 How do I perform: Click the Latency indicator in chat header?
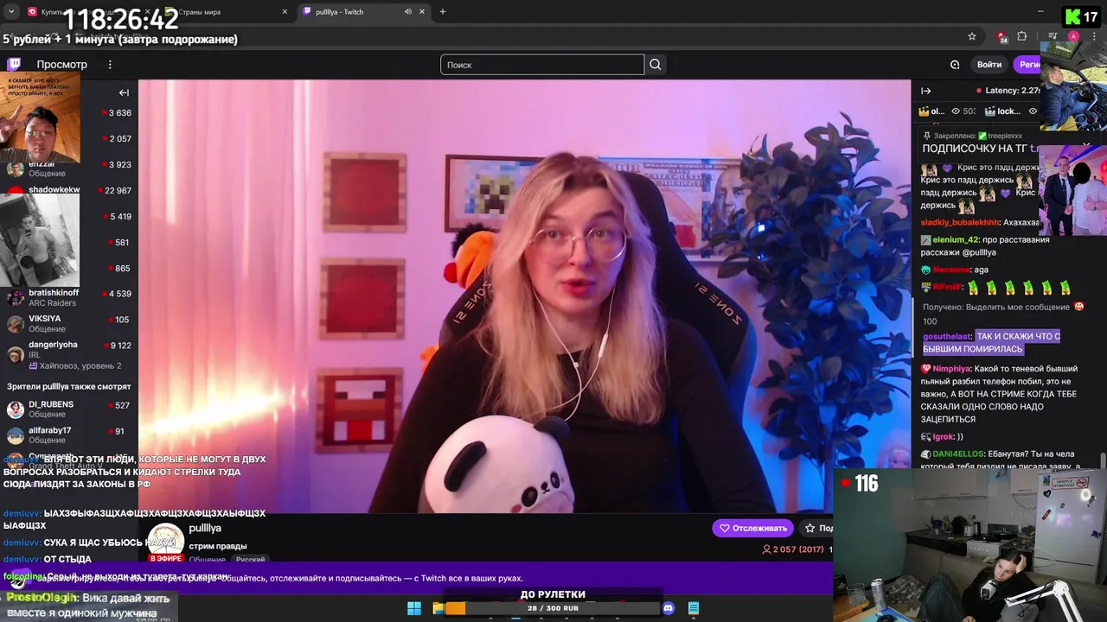click(1008, 91)
